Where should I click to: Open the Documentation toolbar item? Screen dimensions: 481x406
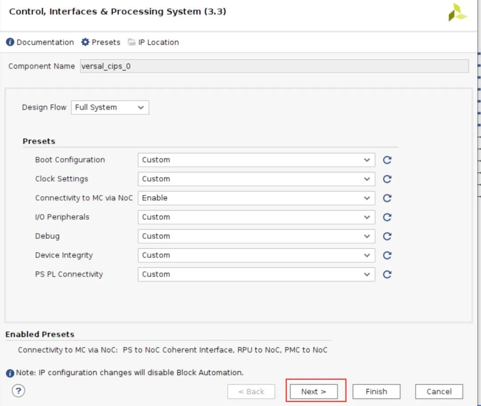[40, 42]
